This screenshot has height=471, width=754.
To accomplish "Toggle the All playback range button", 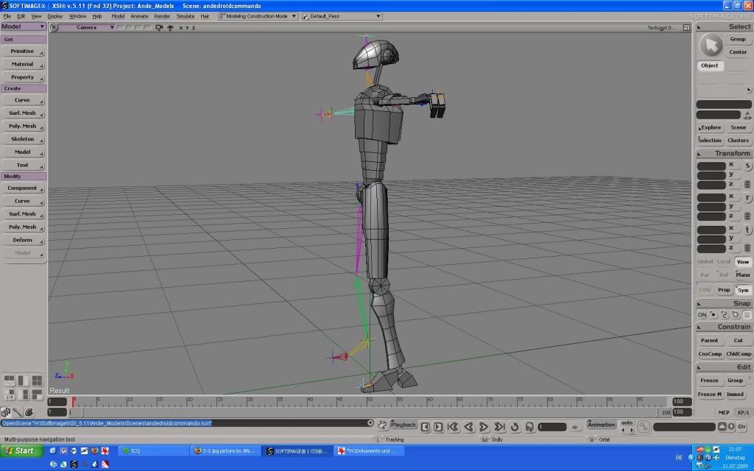I will coord(574,427).
